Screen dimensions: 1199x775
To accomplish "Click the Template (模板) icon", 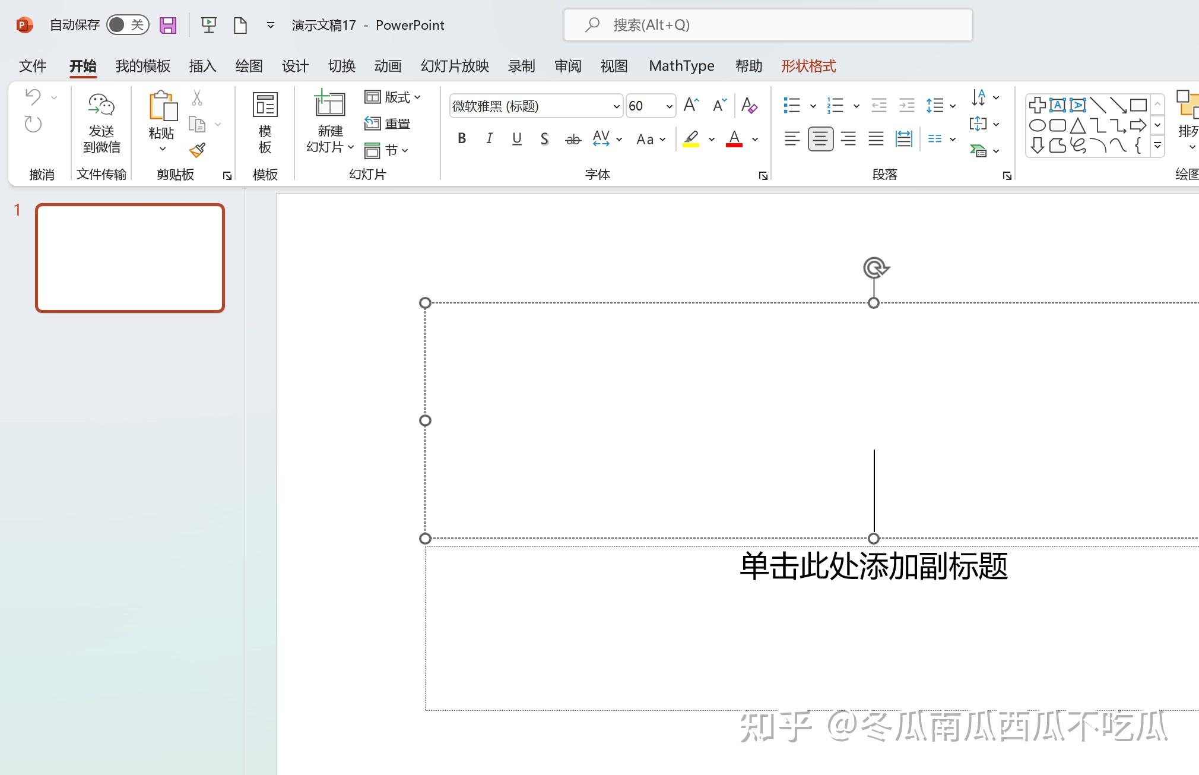I will click(x=265, y=105).
